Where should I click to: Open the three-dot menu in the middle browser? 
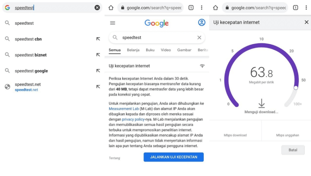point(202,8)
